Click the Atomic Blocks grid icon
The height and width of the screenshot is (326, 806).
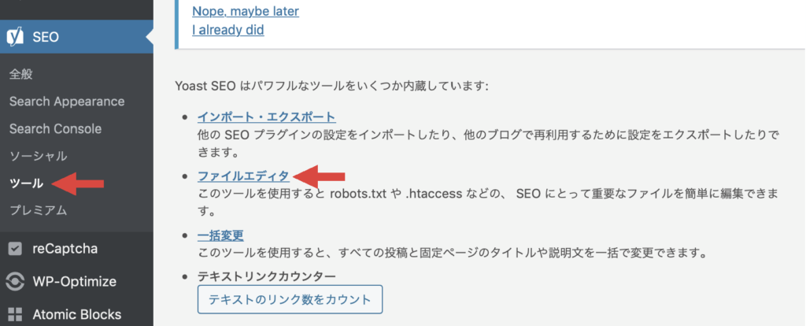click(x=15, y=314)
